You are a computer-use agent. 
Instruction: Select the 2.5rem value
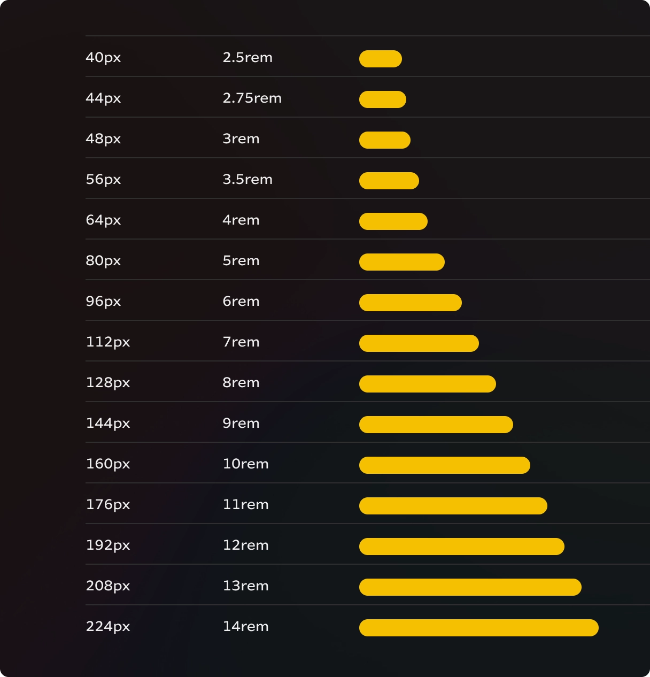coord(247,57)
